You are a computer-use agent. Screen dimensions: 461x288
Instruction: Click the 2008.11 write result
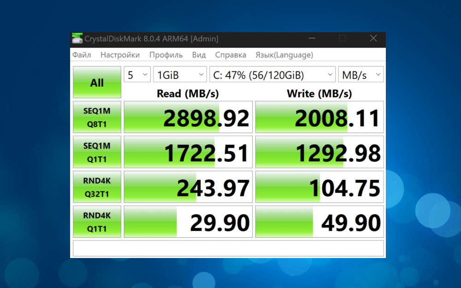coord(319,117)
